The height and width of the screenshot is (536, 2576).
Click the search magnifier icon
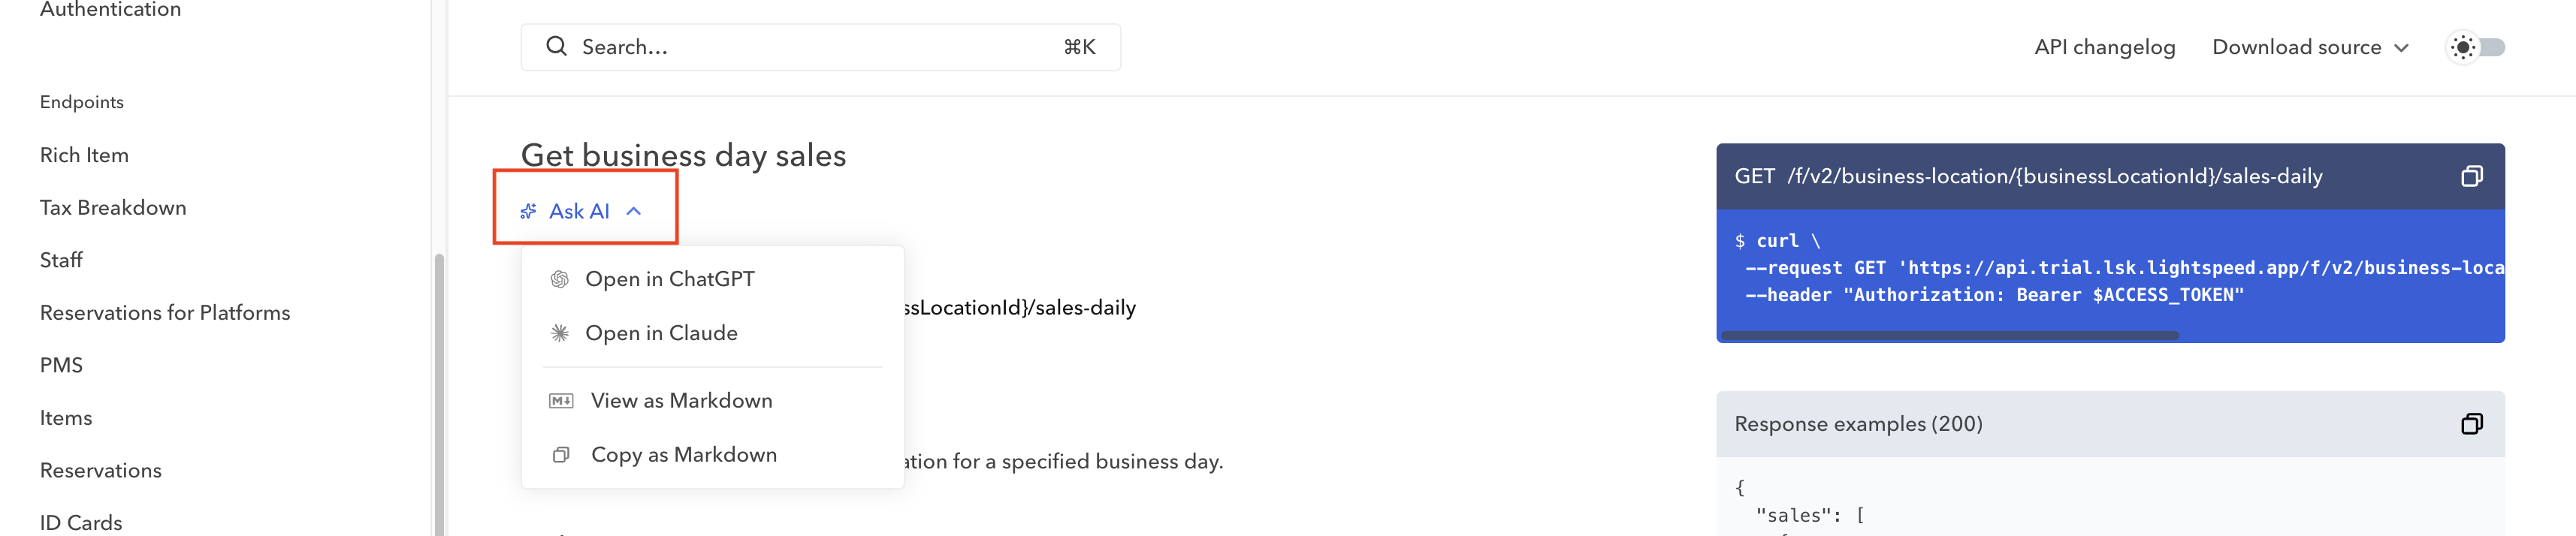(556, 47)
